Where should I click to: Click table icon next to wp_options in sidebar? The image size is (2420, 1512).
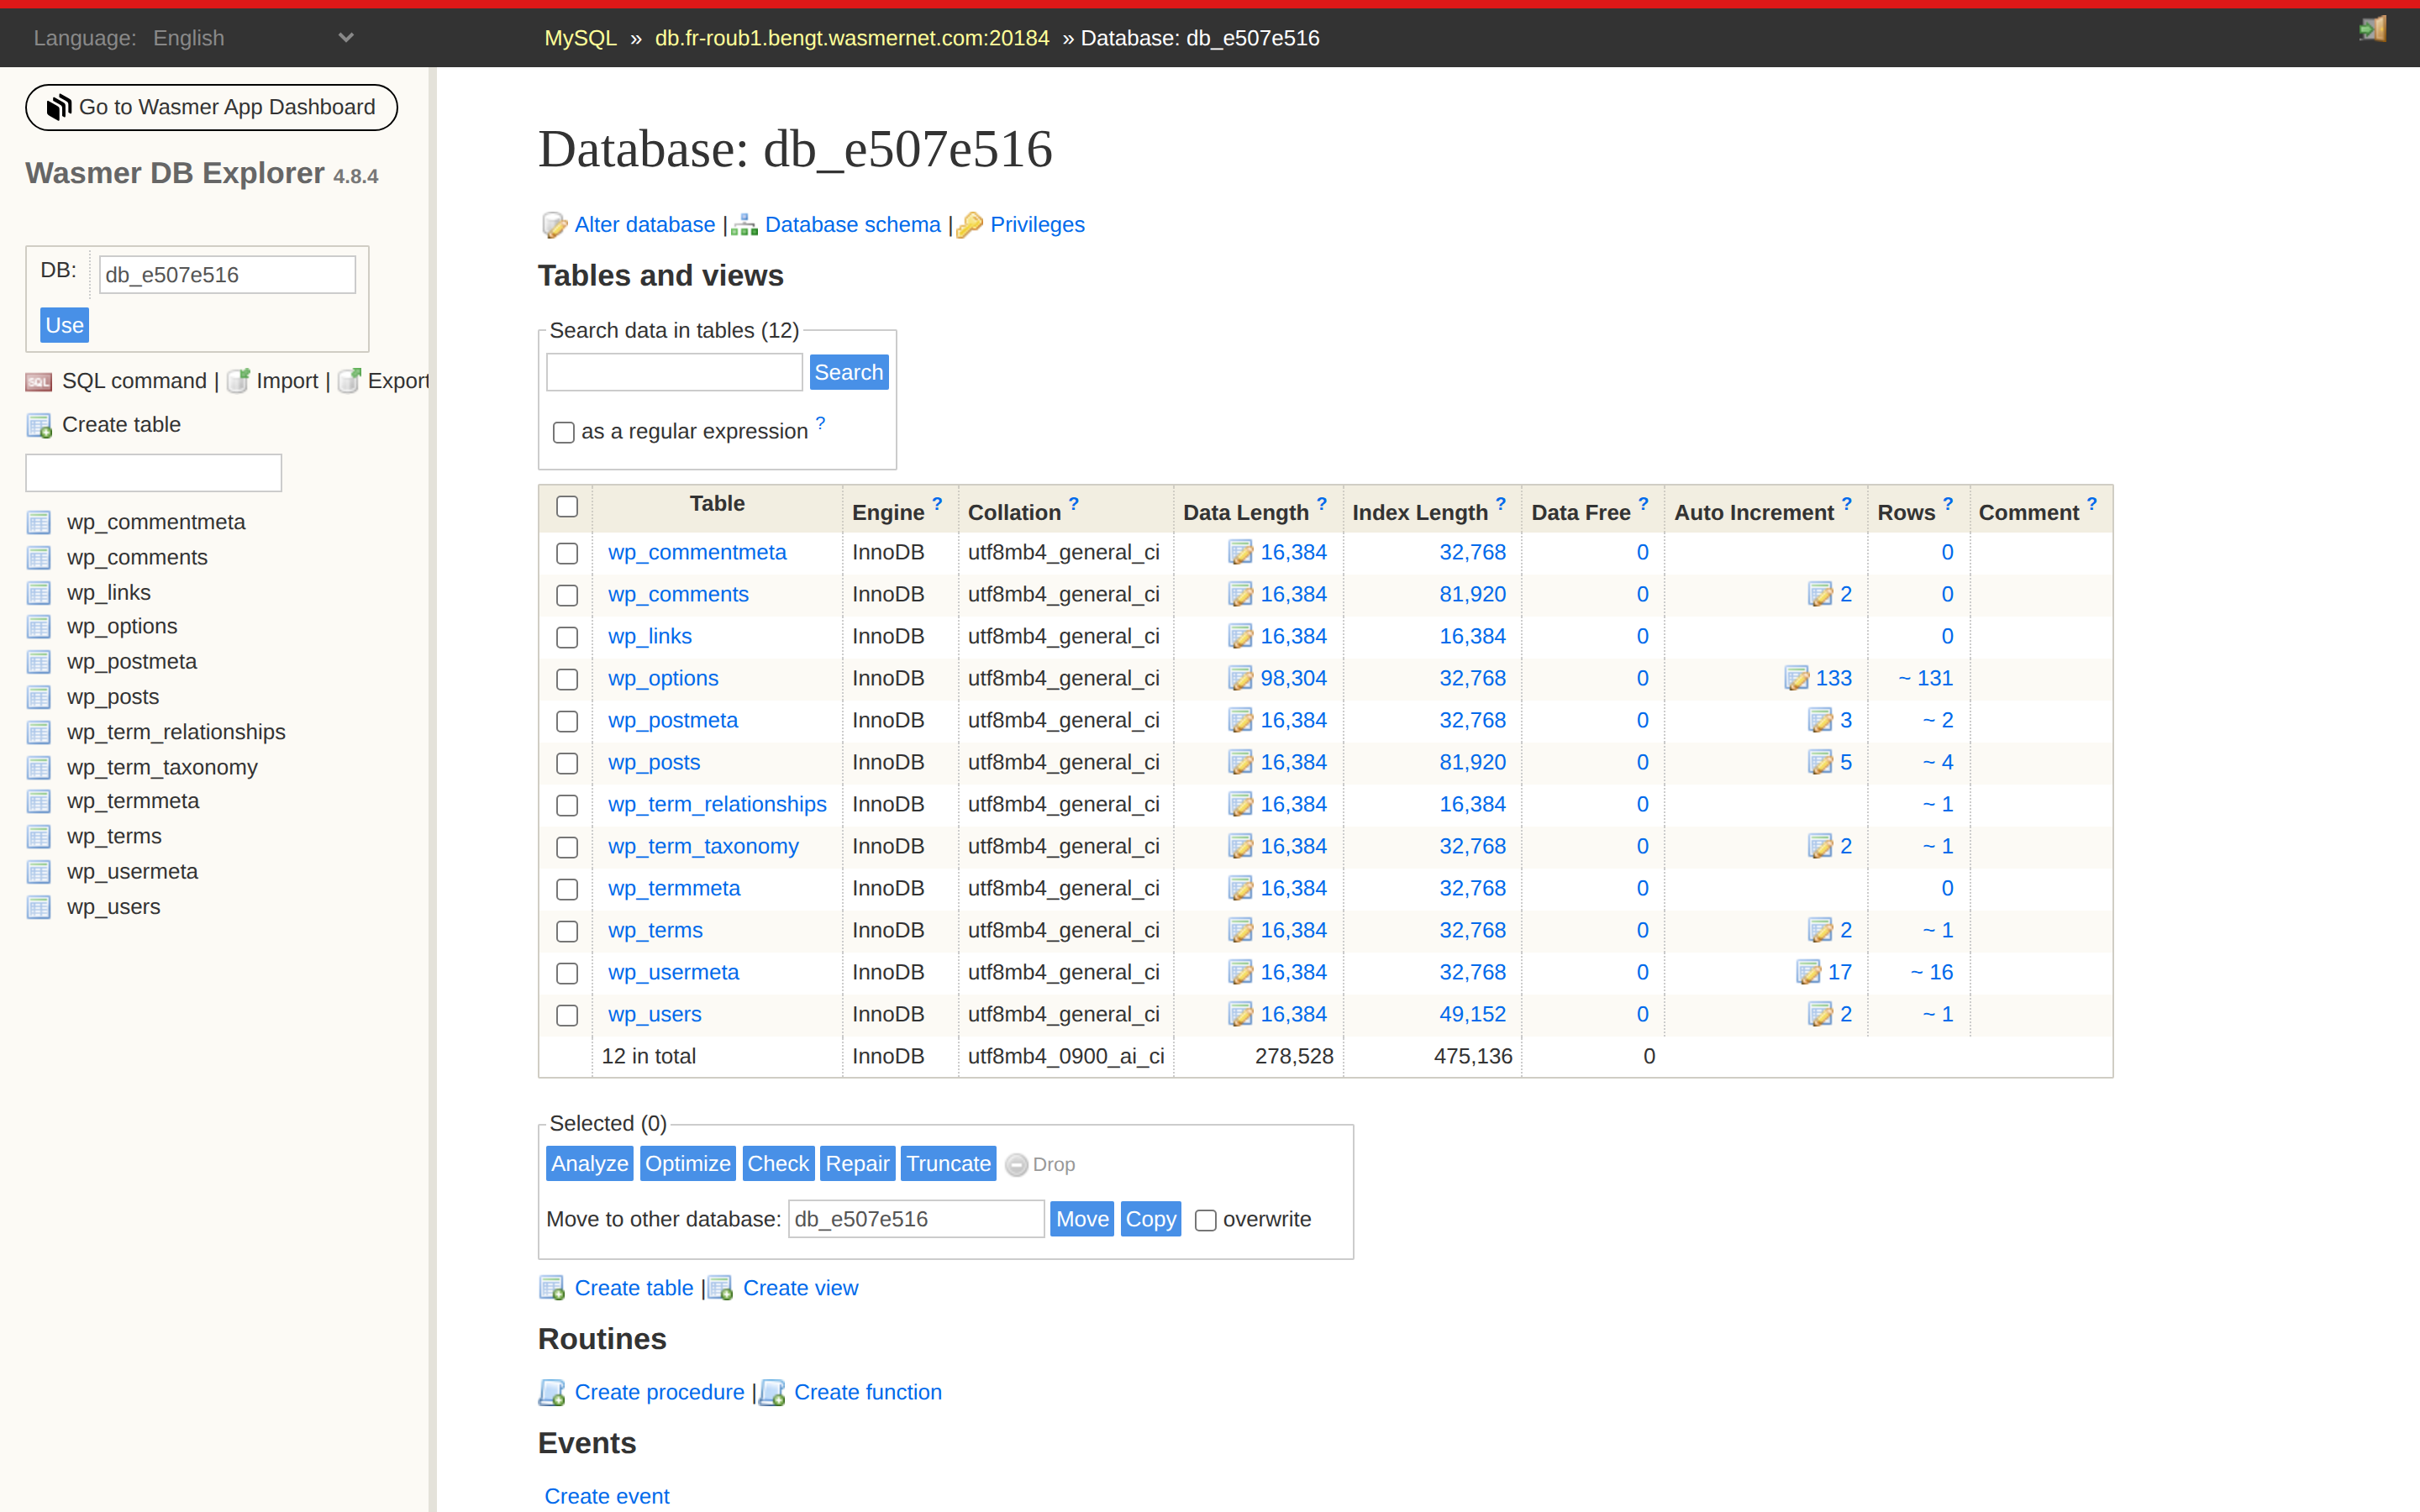39,627
